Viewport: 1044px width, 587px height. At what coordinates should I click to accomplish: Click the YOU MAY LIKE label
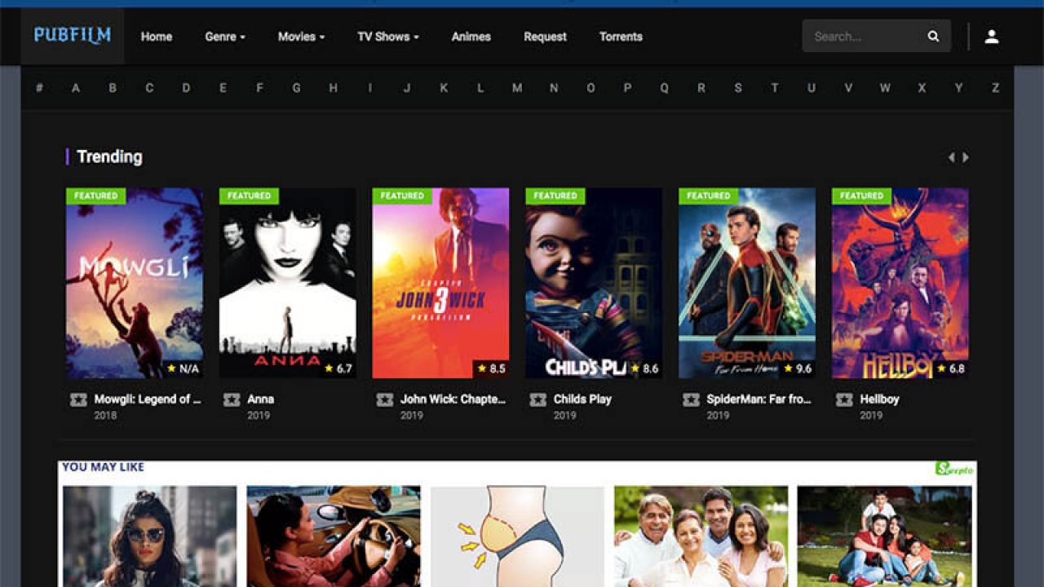(103, 467)
